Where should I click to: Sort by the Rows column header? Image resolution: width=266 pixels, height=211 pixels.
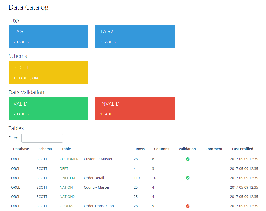140,149
